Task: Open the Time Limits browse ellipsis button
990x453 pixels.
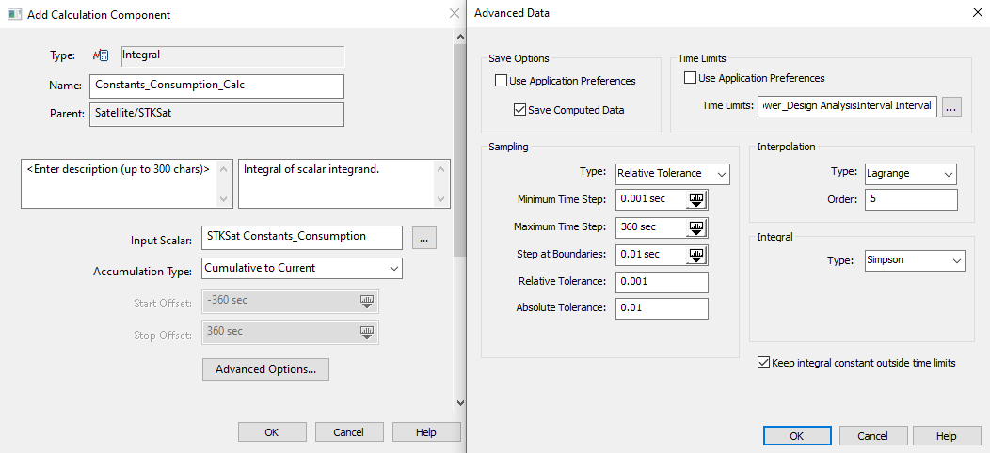Action: pos(951,107)
